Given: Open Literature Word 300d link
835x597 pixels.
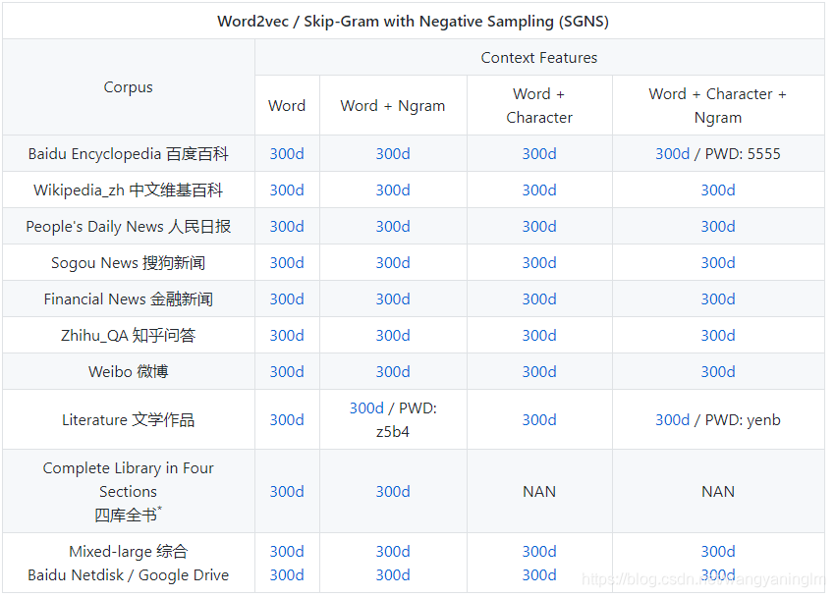Looking at the screenshot, I should click(x=287, y=420).
